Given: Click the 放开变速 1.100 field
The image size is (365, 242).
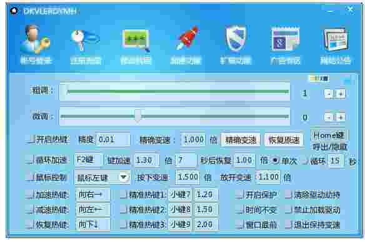Looking at the screenshot, I should click(268, 177).
